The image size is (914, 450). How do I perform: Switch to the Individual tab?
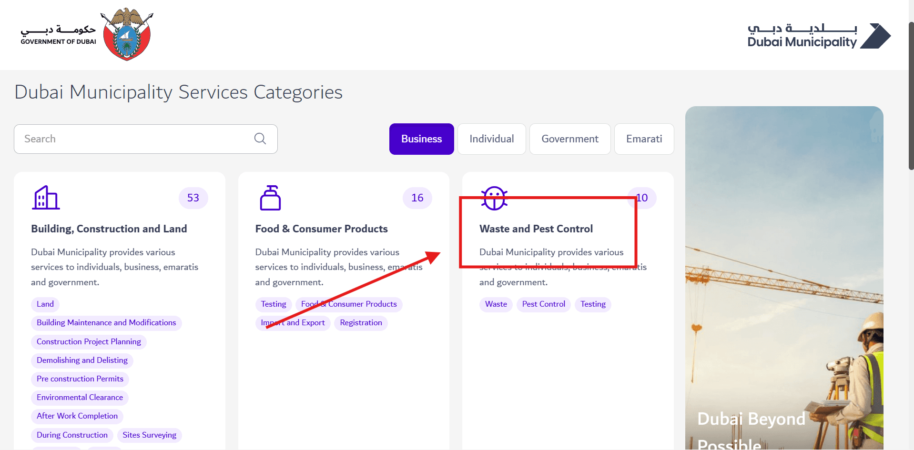[x=492, y=139]
